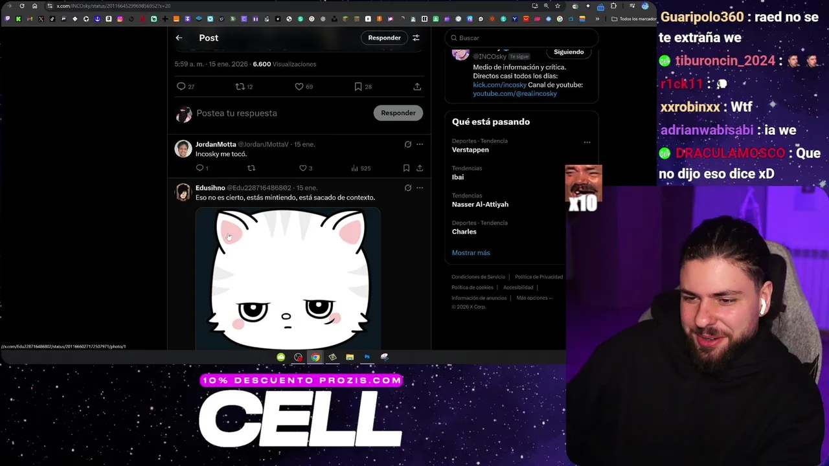Open Photoshop from the taskbar

pos(367,357)
